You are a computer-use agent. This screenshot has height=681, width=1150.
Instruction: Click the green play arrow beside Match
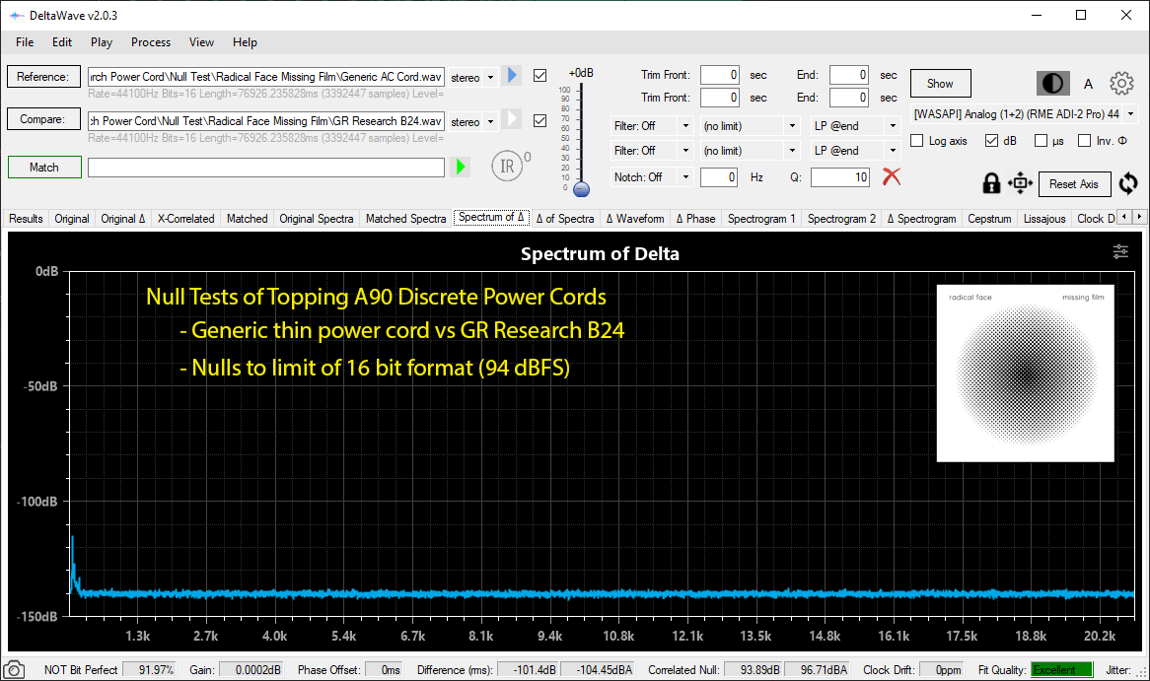point(461,168)
